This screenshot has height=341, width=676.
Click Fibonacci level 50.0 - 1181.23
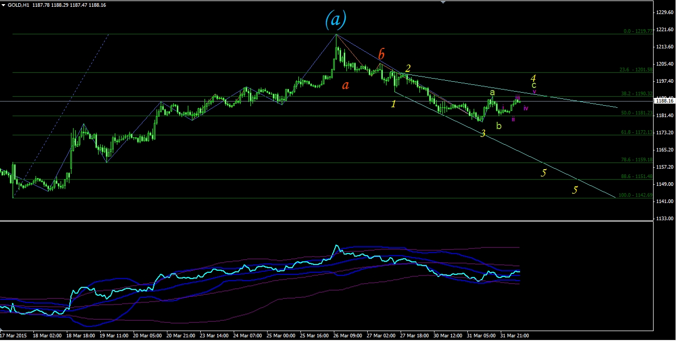[636, 113]
